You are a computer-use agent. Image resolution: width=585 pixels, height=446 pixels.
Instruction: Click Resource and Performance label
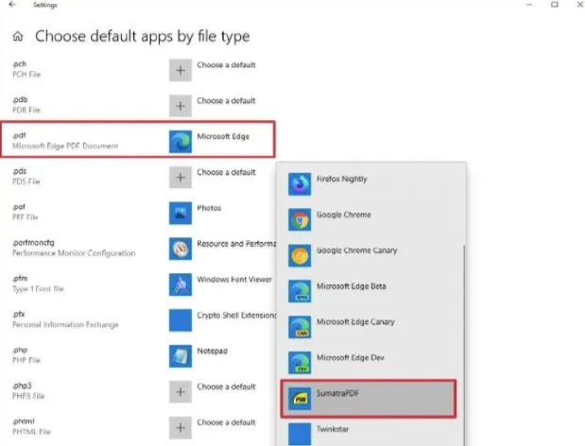236,244
